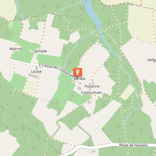Click the orange location pin marker
The height and width of the screenshot is (156, 156).
pyautogui.click(x=78, y=72)
